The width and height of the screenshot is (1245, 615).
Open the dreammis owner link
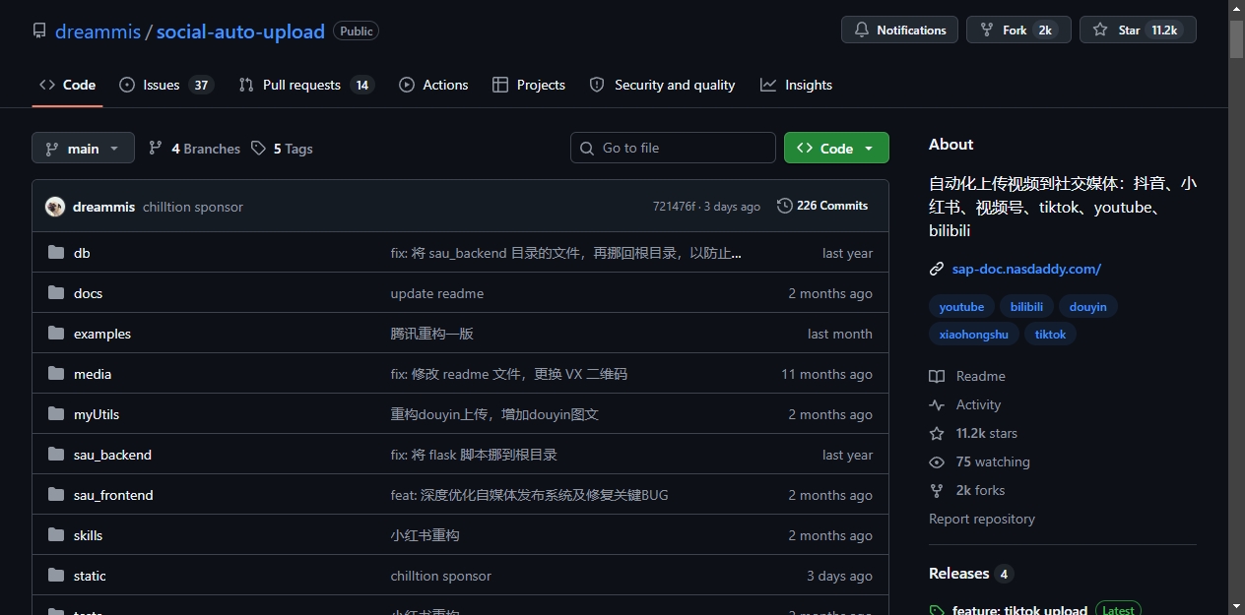point(98,31)
